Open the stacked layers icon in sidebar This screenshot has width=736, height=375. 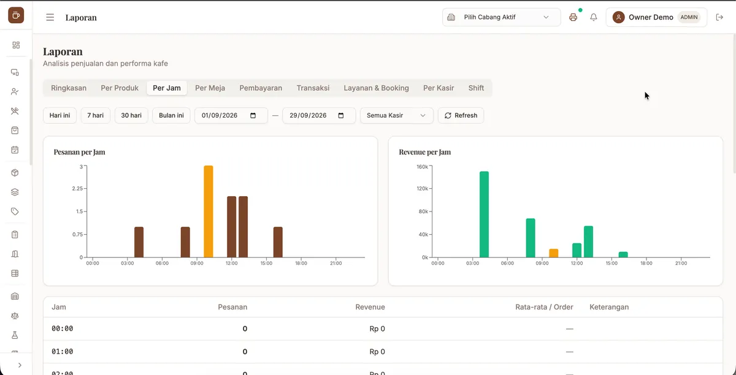point(15,192)
